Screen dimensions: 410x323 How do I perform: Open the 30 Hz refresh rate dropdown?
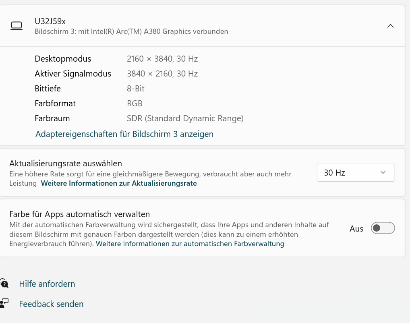[x=355, y=172]
